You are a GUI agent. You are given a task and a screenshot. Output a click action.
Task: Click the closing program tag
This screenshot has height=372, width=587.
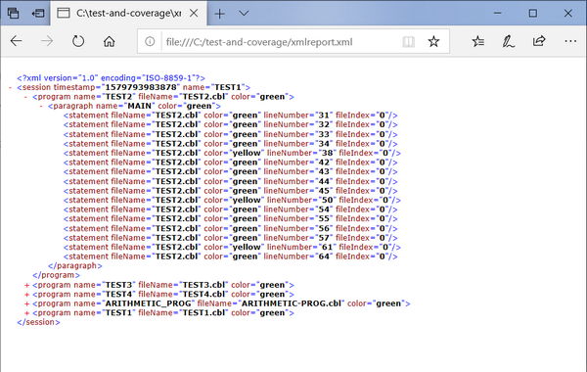point(56,275)
